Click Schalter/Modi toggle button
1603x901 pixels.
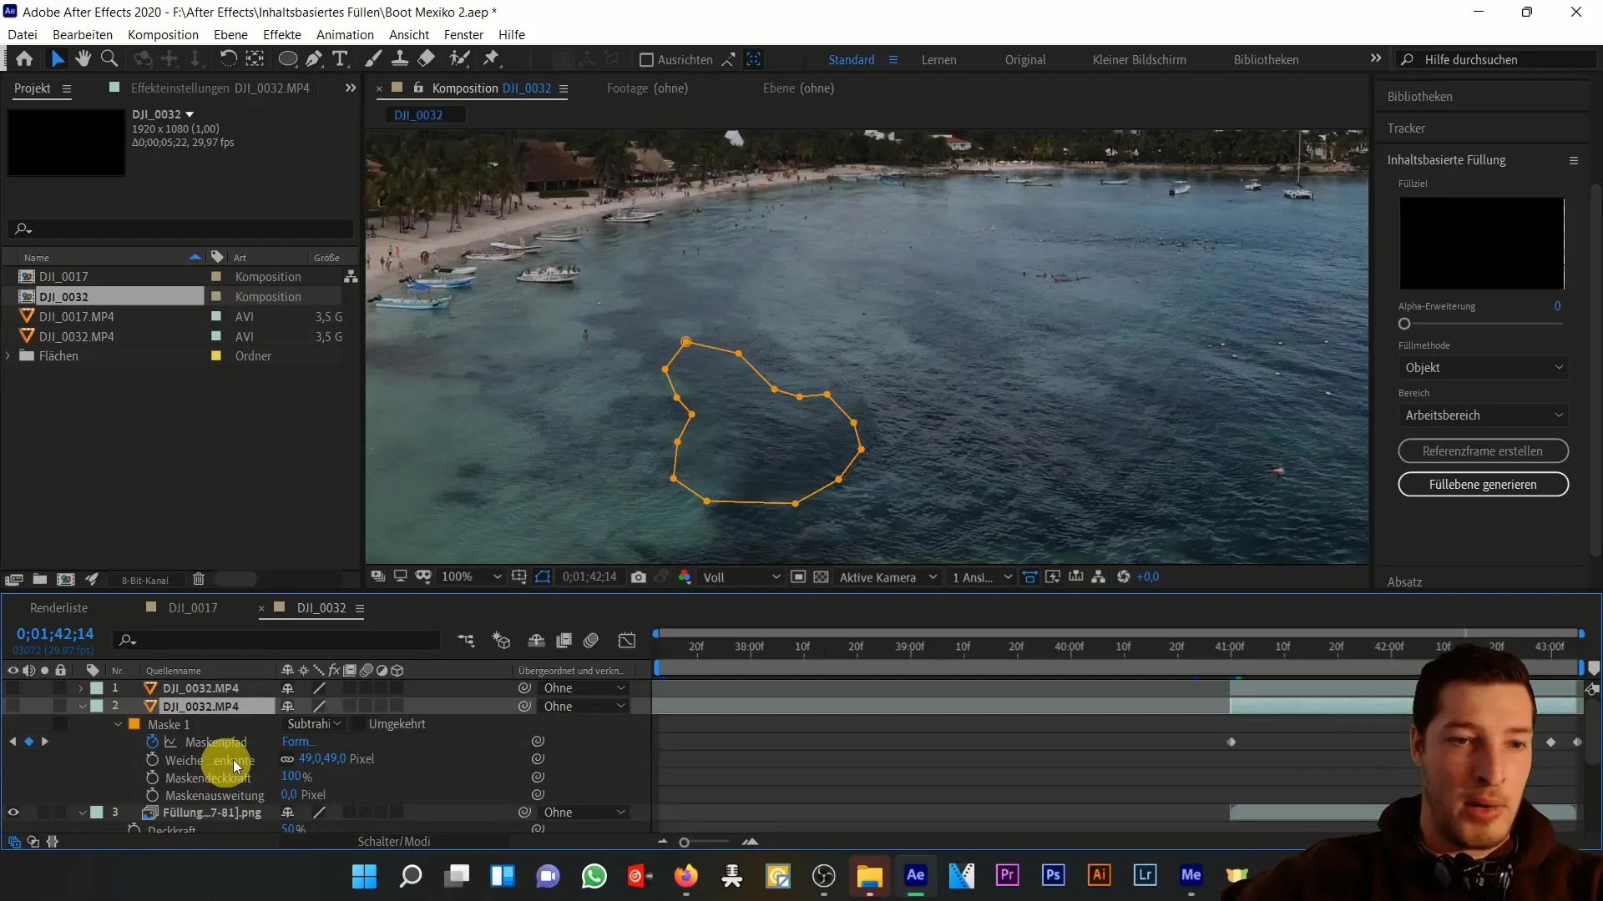[394, 842]
